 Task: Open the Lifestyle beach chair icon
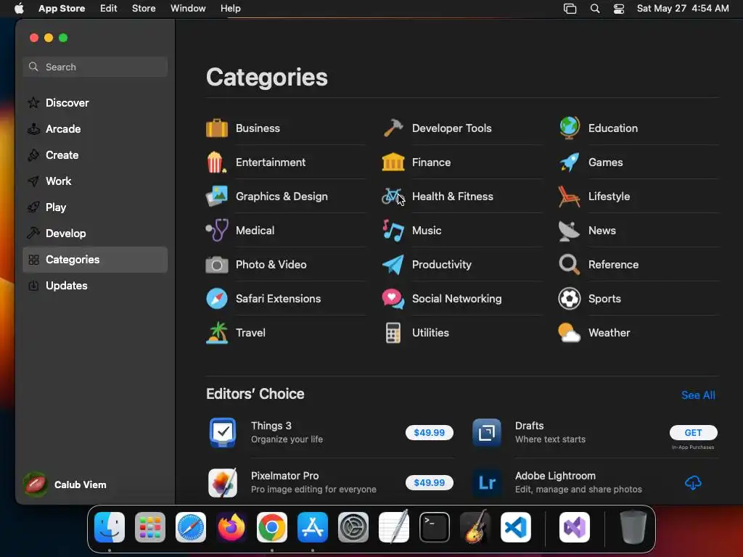(569, 196)
